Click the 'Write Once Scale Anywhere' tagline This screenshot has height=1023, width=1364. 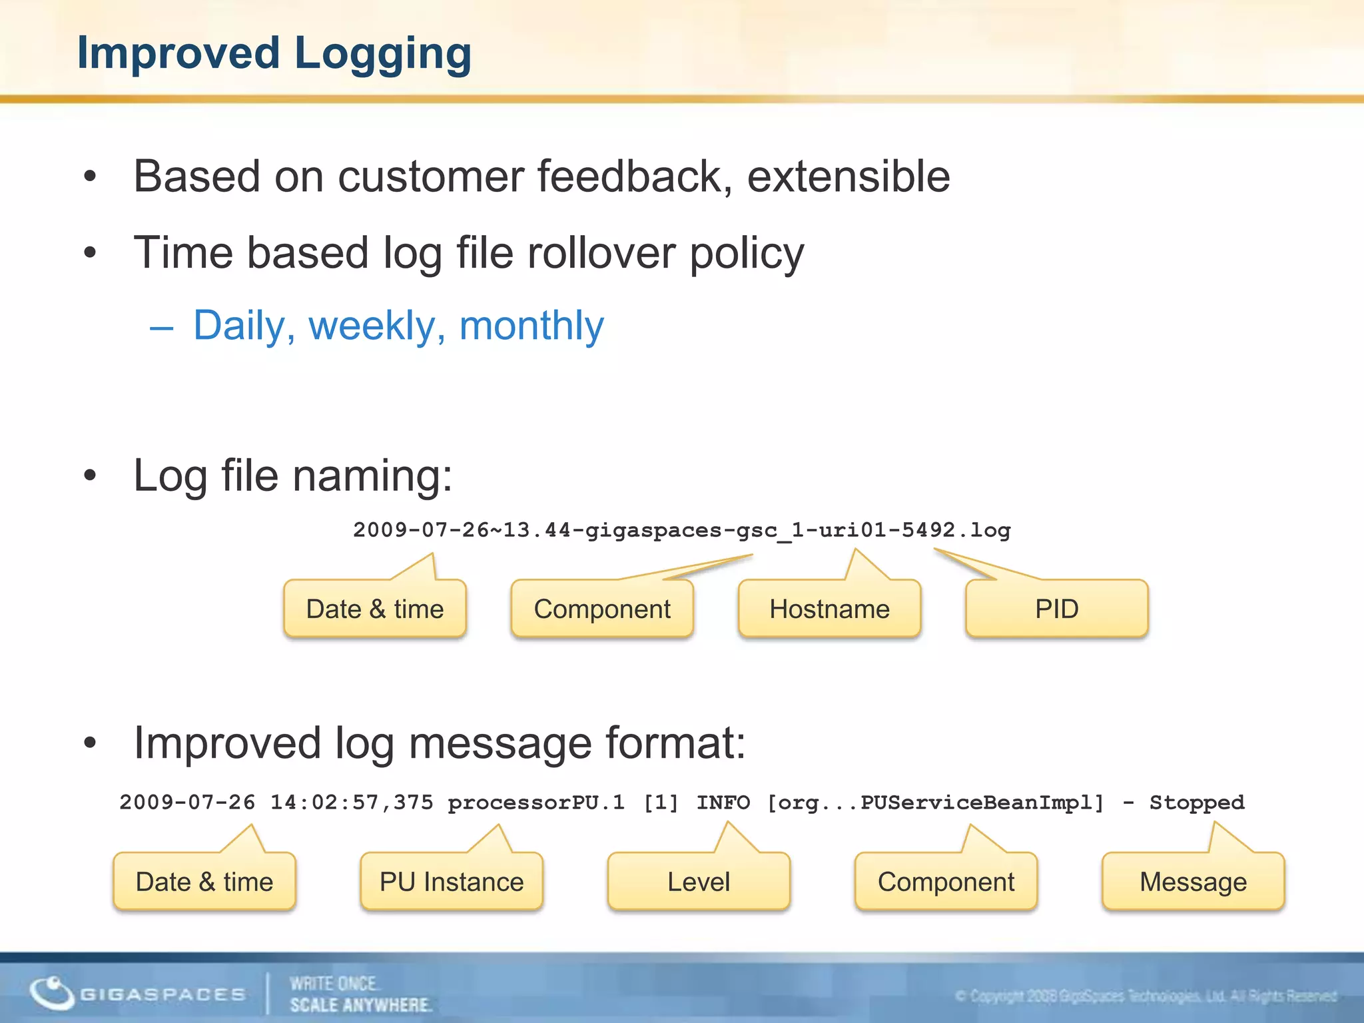(x=360, y=994)
